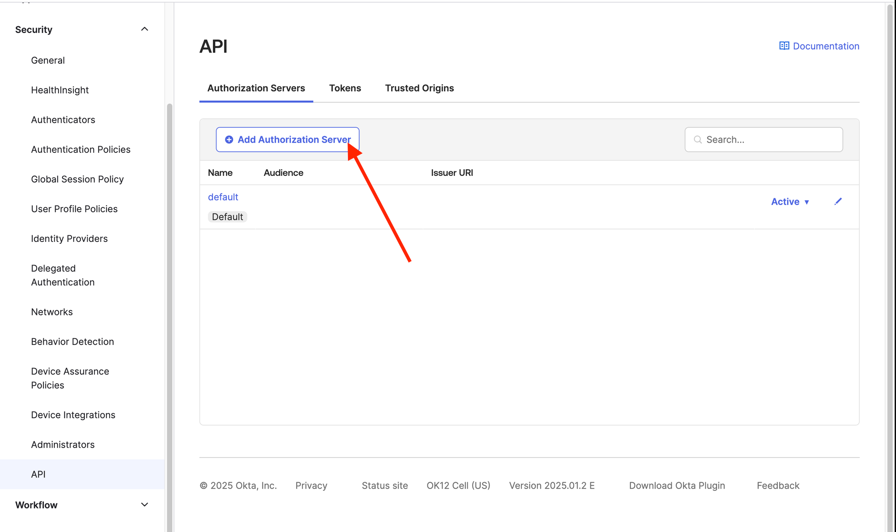Viewport: 896px width, 532px height.
Task: Click the Documentation book icon
Action: (784, 46)
